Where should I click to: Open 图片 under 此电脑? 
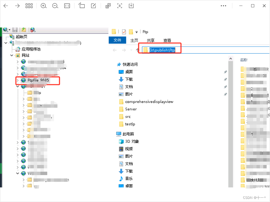(x=129, y=156)
